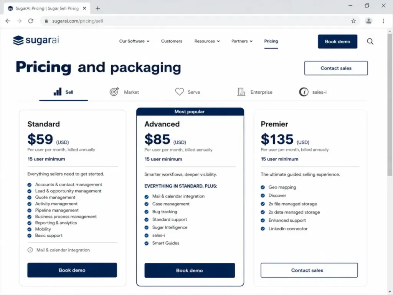Click the browser forward arrow
The height and width of the screenshot is (295, 393).
point(19,21)
